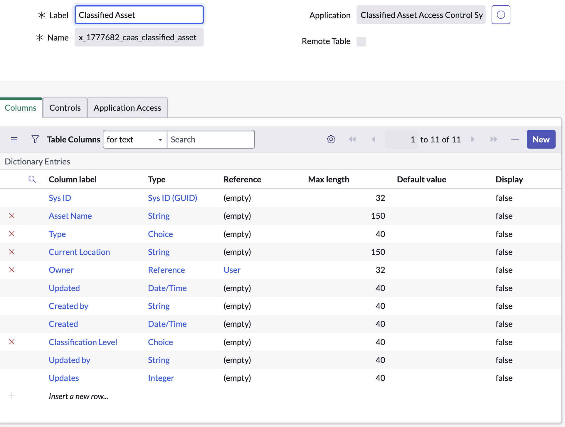
Task: Open the list context menu (hamburger icon)
Action: coord(14,139)
